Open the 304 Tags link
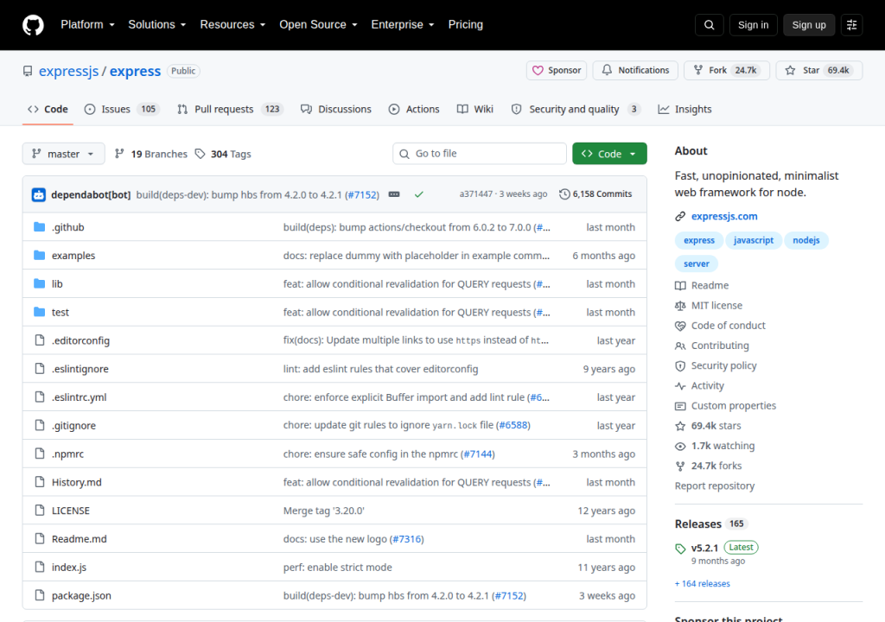The image size is (885, 622). (x=223, y=154)
